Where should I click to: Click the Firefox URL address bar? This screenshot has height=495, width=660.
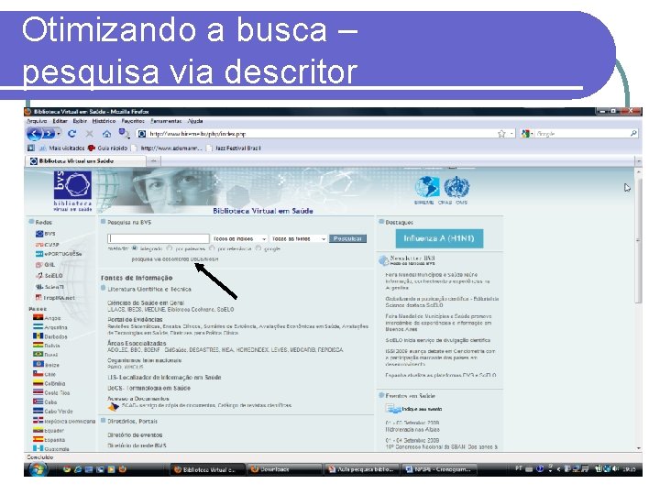315,134
